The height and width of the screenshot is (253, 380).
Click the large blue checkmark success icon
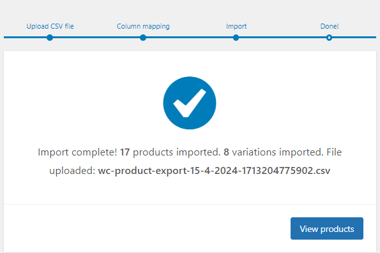pyautogui.click(x=190, y=103)
